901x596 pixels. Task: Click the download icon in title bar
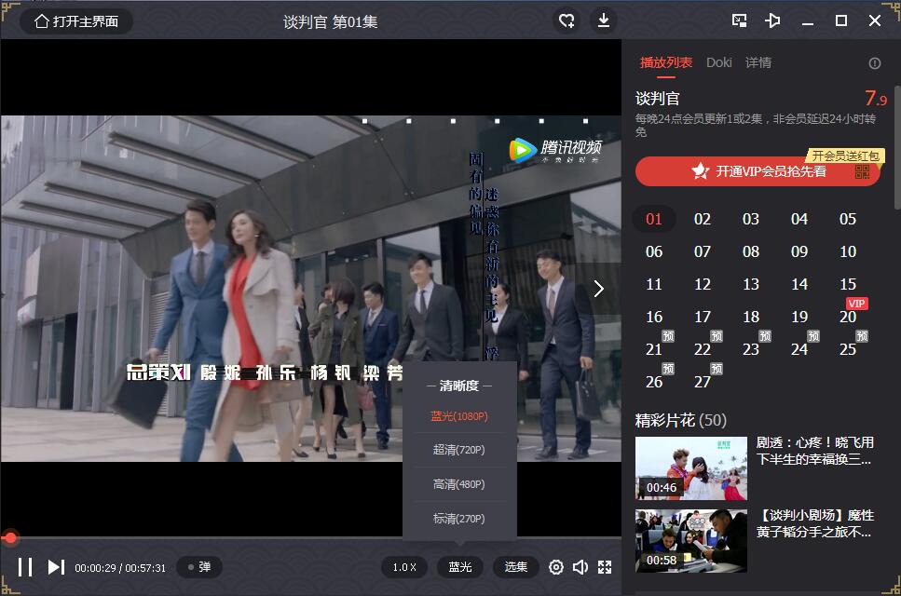[604, 20]
